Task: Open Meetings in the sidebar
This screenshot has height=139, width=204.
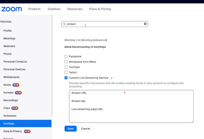Action: (x=10, y=38)
